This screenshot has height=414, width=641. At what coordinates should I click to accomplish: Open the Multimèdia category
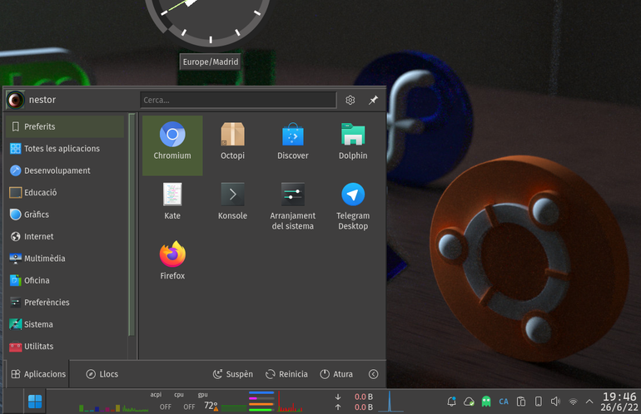coord(66,259)
